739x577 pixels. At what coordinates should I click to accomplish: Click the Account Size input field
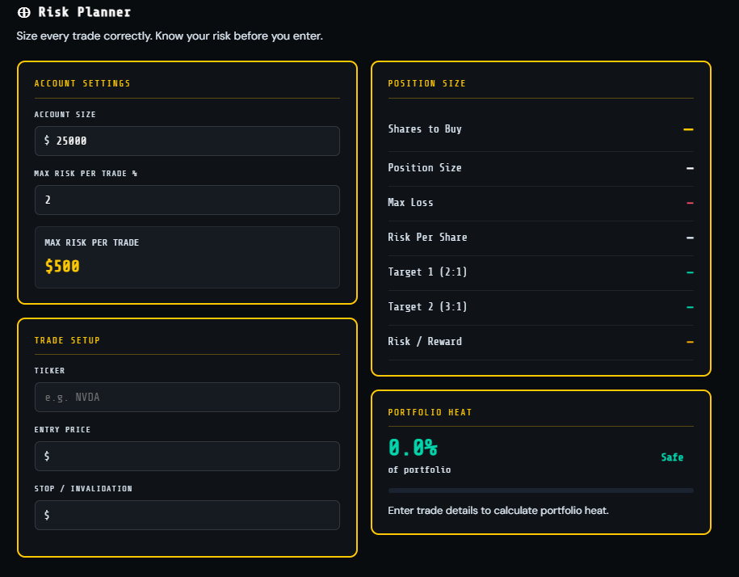(187, 141)
